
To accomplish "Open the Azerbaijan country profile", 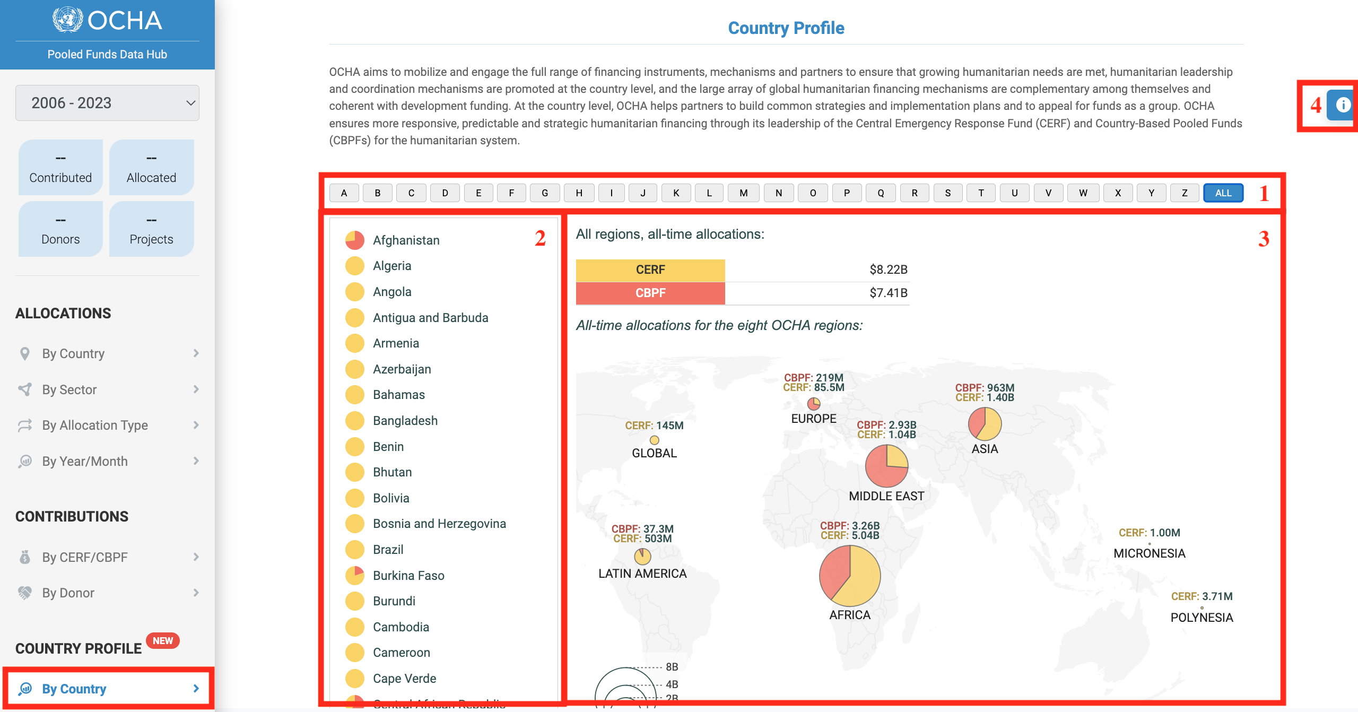I will tap(402, 369).
